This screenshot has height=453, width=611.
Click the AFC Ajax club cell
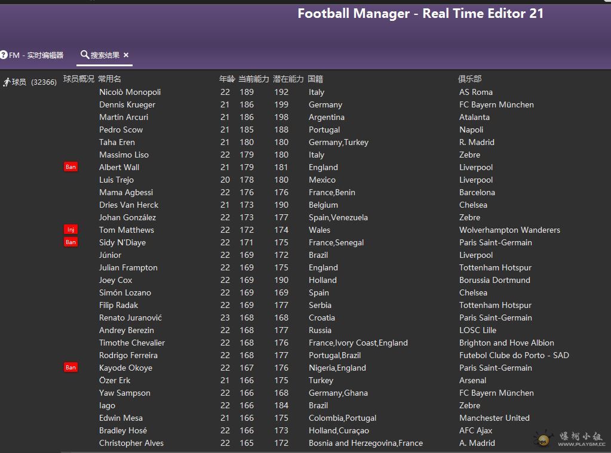[476, 430]
